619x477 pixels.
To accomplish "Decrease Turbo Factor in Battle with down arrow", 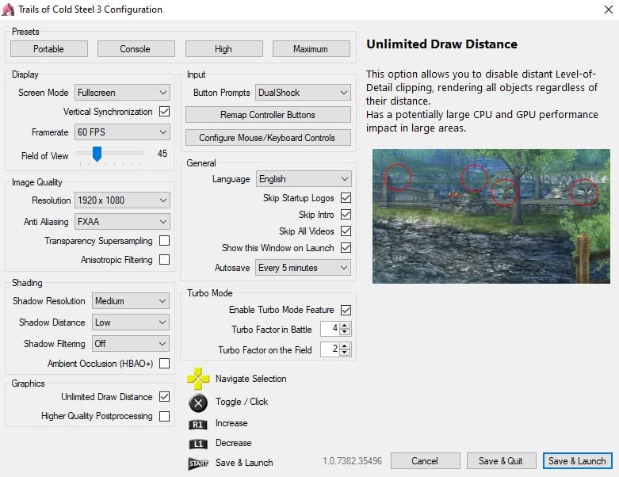I will pyautogui.click(x=345, y=331).
